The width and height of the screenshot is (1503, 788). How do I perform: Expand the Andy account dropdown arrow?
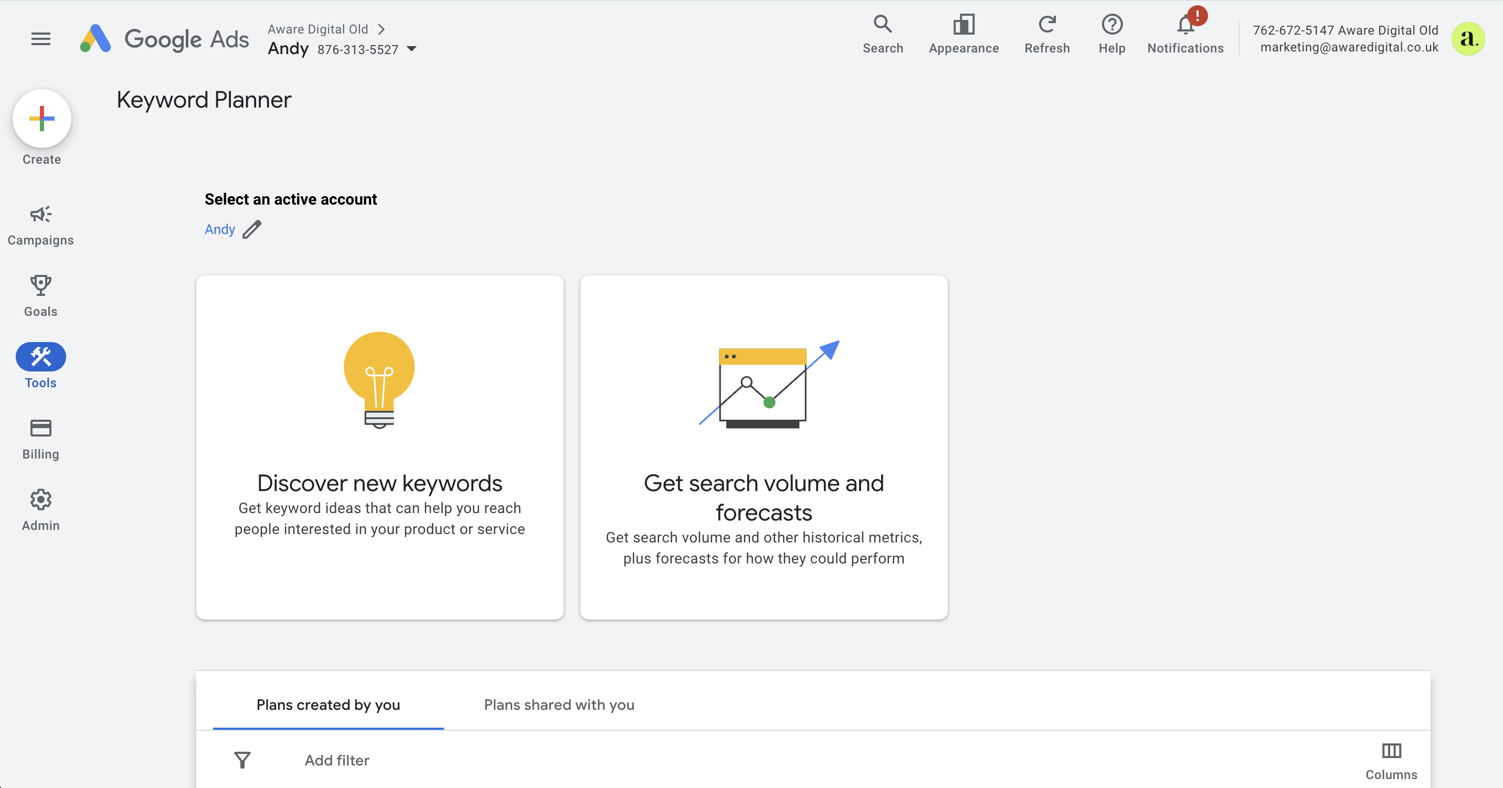(411, 49)
